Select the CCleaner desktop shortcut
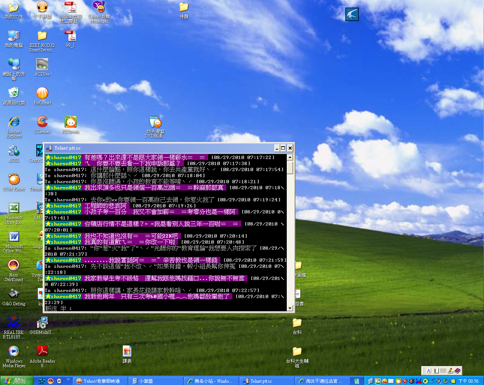The image size is (484, 385). tap(42, 122)
